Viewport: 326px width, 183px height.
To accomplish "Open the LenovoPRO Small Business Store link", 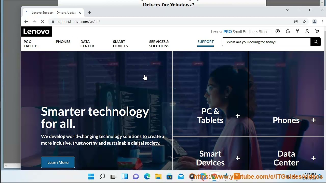I will pos(240,32).
